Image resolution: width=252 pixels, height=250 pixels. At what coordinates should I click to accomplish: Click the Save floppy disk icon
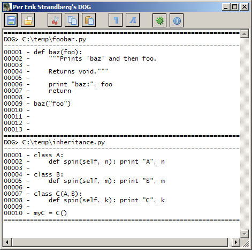(11, 20)
